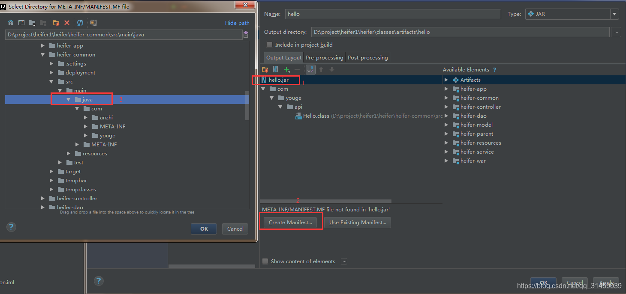Collapse the heifer-common folder in chooser
Viewport: 626px width, 294px height.
(x=42, y=55)
